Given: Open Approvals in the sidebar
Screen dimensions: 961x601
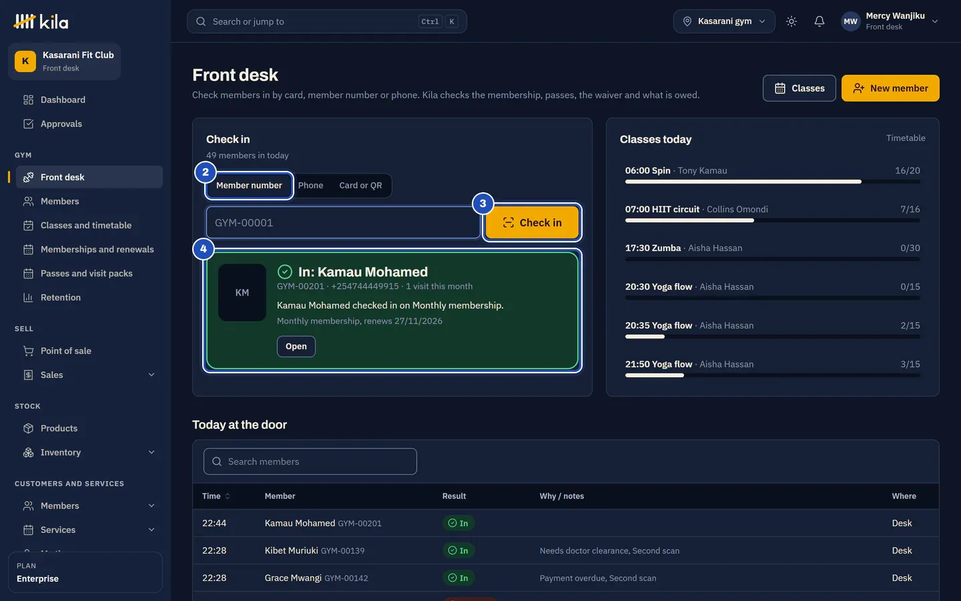Looking at the screenshot, I should point(89,124).
